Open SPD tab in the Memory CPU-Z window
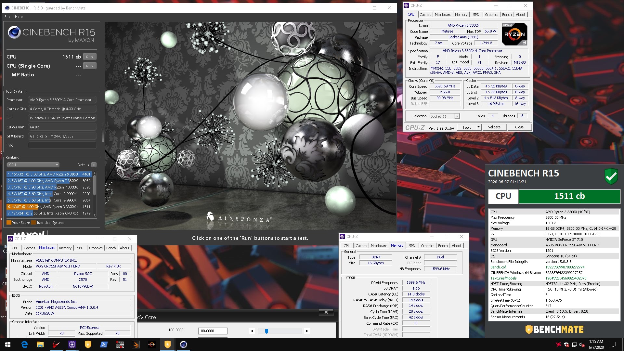 [x=412, y=246]
